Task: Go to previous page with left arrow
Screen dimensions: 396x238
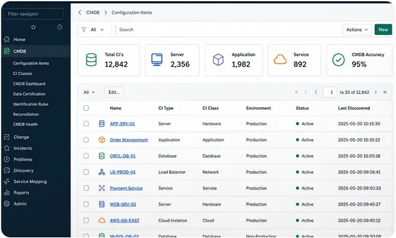Action: 306,92
